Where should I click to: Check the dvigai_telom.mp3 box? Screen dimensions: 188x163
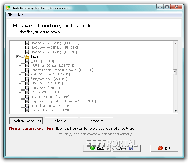[23, 110]
